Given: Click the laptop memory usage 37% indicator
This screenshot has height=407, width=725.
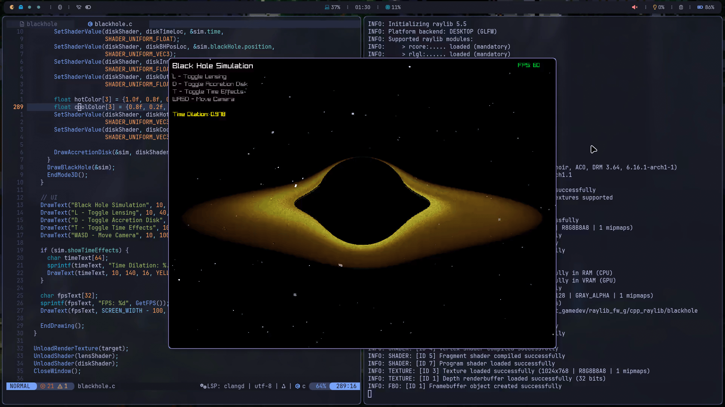Looking at the screenshot, I should pyautogui.click(x=332, y=7).
